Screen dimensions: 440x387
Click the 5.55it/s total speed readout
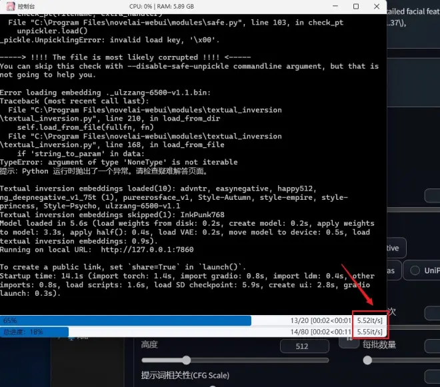(370, 331)
